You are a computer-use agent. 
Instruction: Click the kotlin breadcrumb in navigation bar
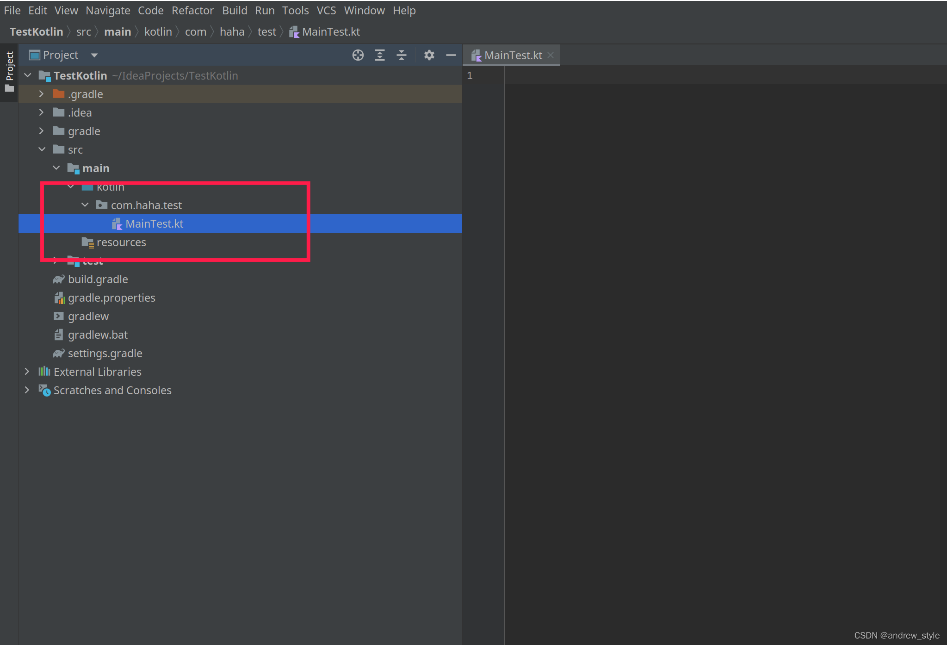[158, 31]
